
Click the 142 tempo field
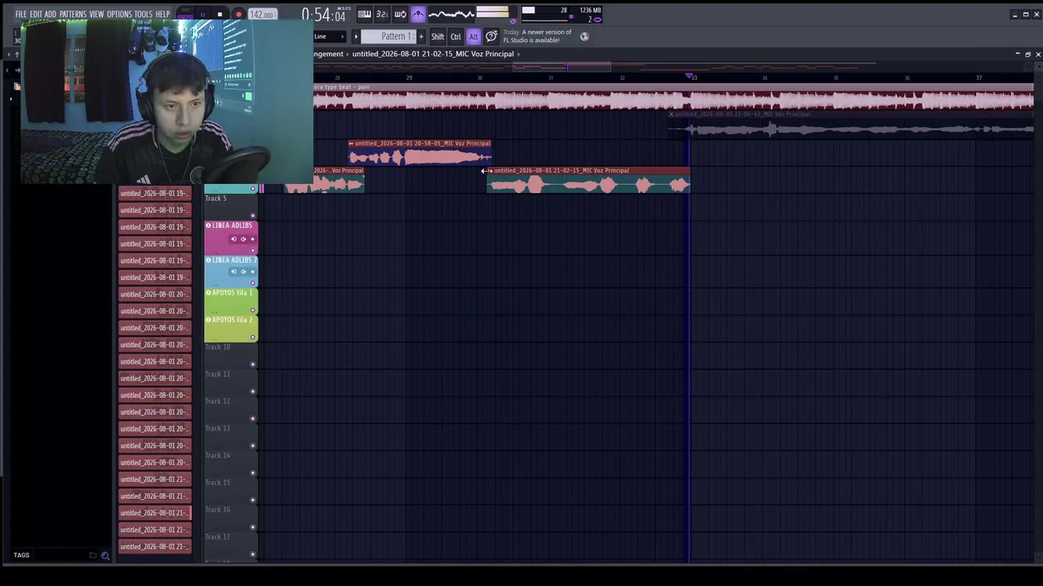click(x=262, y=15)
